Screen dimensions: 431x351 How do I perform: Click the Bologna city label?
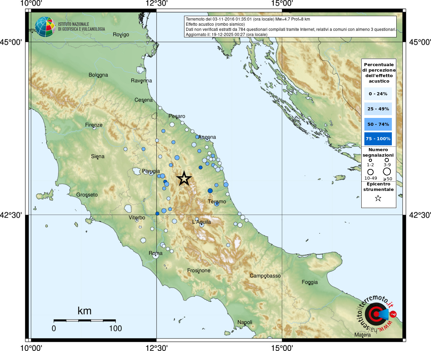click(x=98, y=75)
